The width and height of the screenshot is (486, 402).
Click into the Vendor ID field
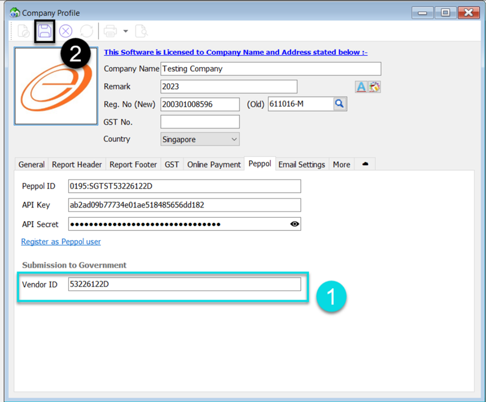click(184, 284)
